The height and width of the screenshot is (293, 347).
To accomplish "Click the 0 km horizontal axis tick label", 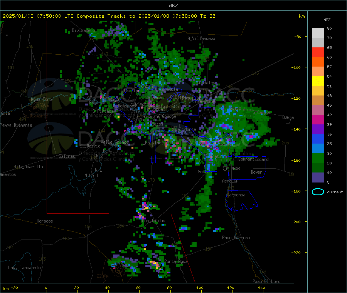I will (x=46, y=288).
